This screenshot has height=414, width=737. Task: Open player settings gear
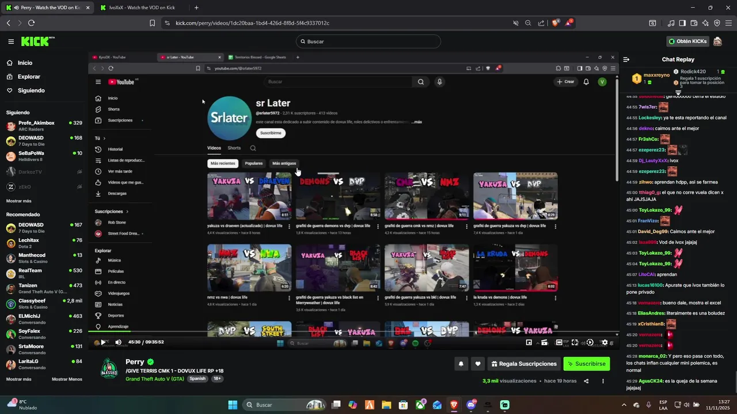point(605,342)
